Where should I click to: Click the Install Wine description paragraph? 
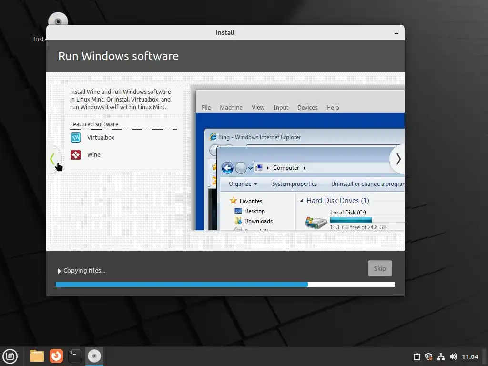point(120,99)
